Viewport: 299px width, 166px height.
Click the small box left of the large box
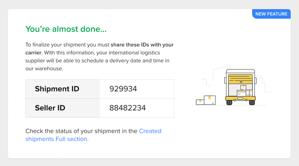tap(200, 102)
